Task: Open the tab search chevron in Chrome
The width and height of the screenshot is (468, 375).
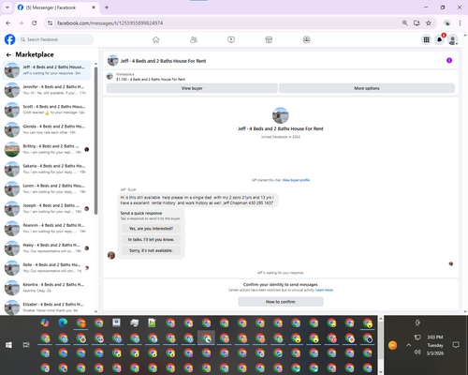Action: [7, 7]
